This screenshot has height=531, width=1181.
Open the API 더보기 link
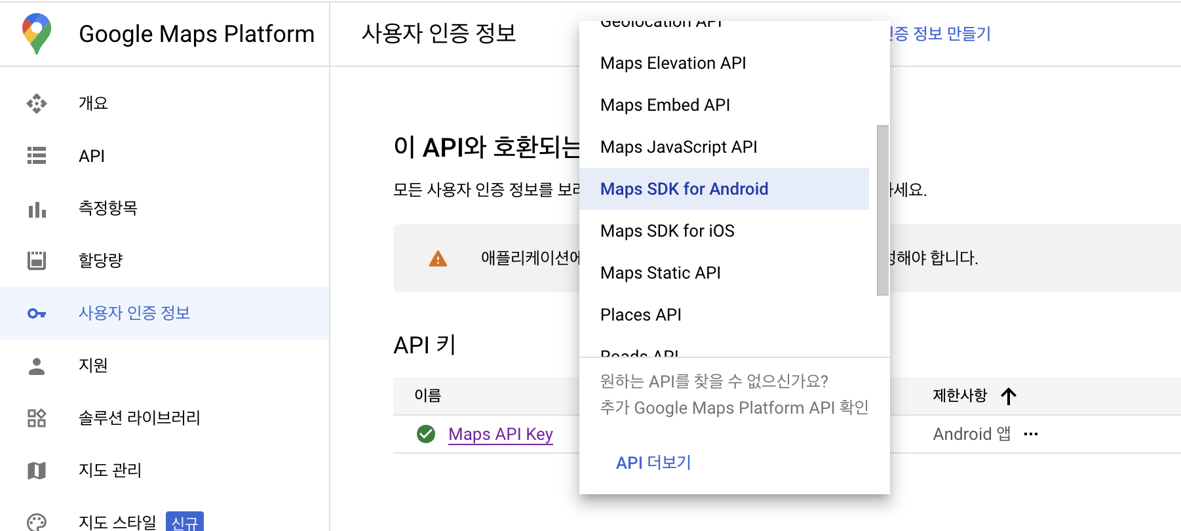click(x=653, y=463)
